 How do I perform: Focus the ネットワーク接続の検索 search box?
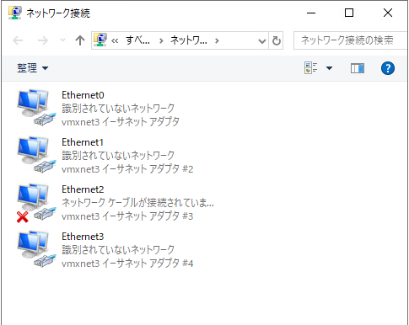click(x=350, y=40)
